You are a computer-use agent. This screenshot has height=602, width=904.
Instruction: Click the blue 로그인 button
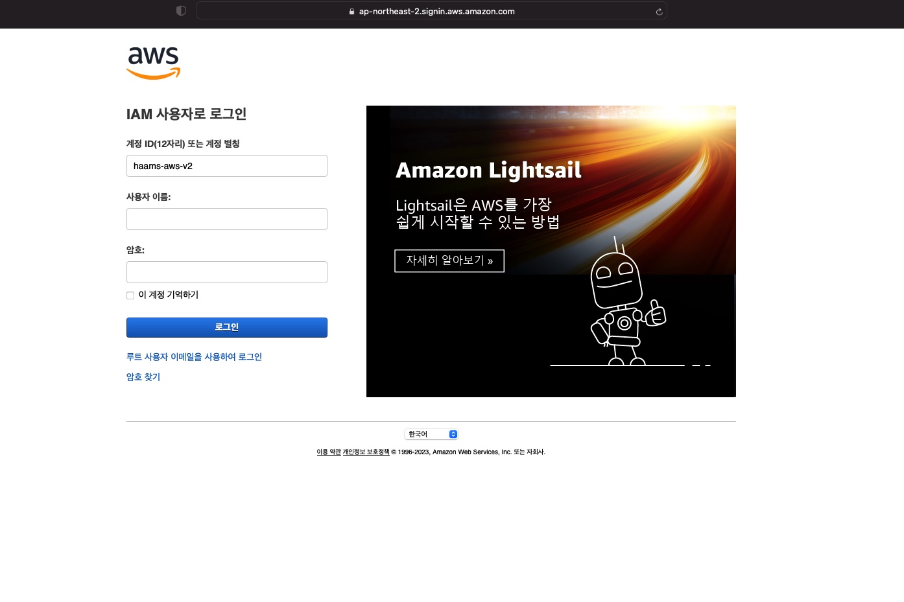click(227, 327)
